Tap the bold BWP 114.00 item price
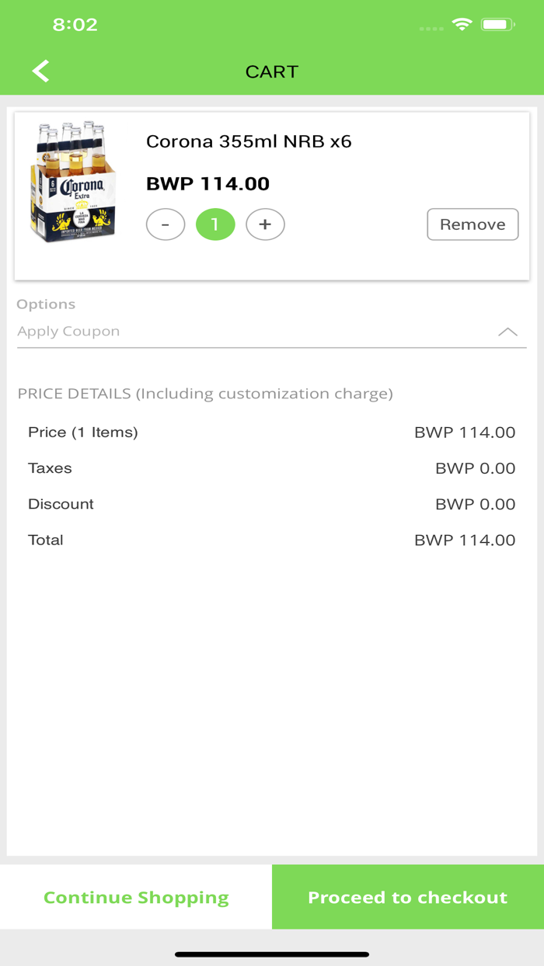 [207, 184]
